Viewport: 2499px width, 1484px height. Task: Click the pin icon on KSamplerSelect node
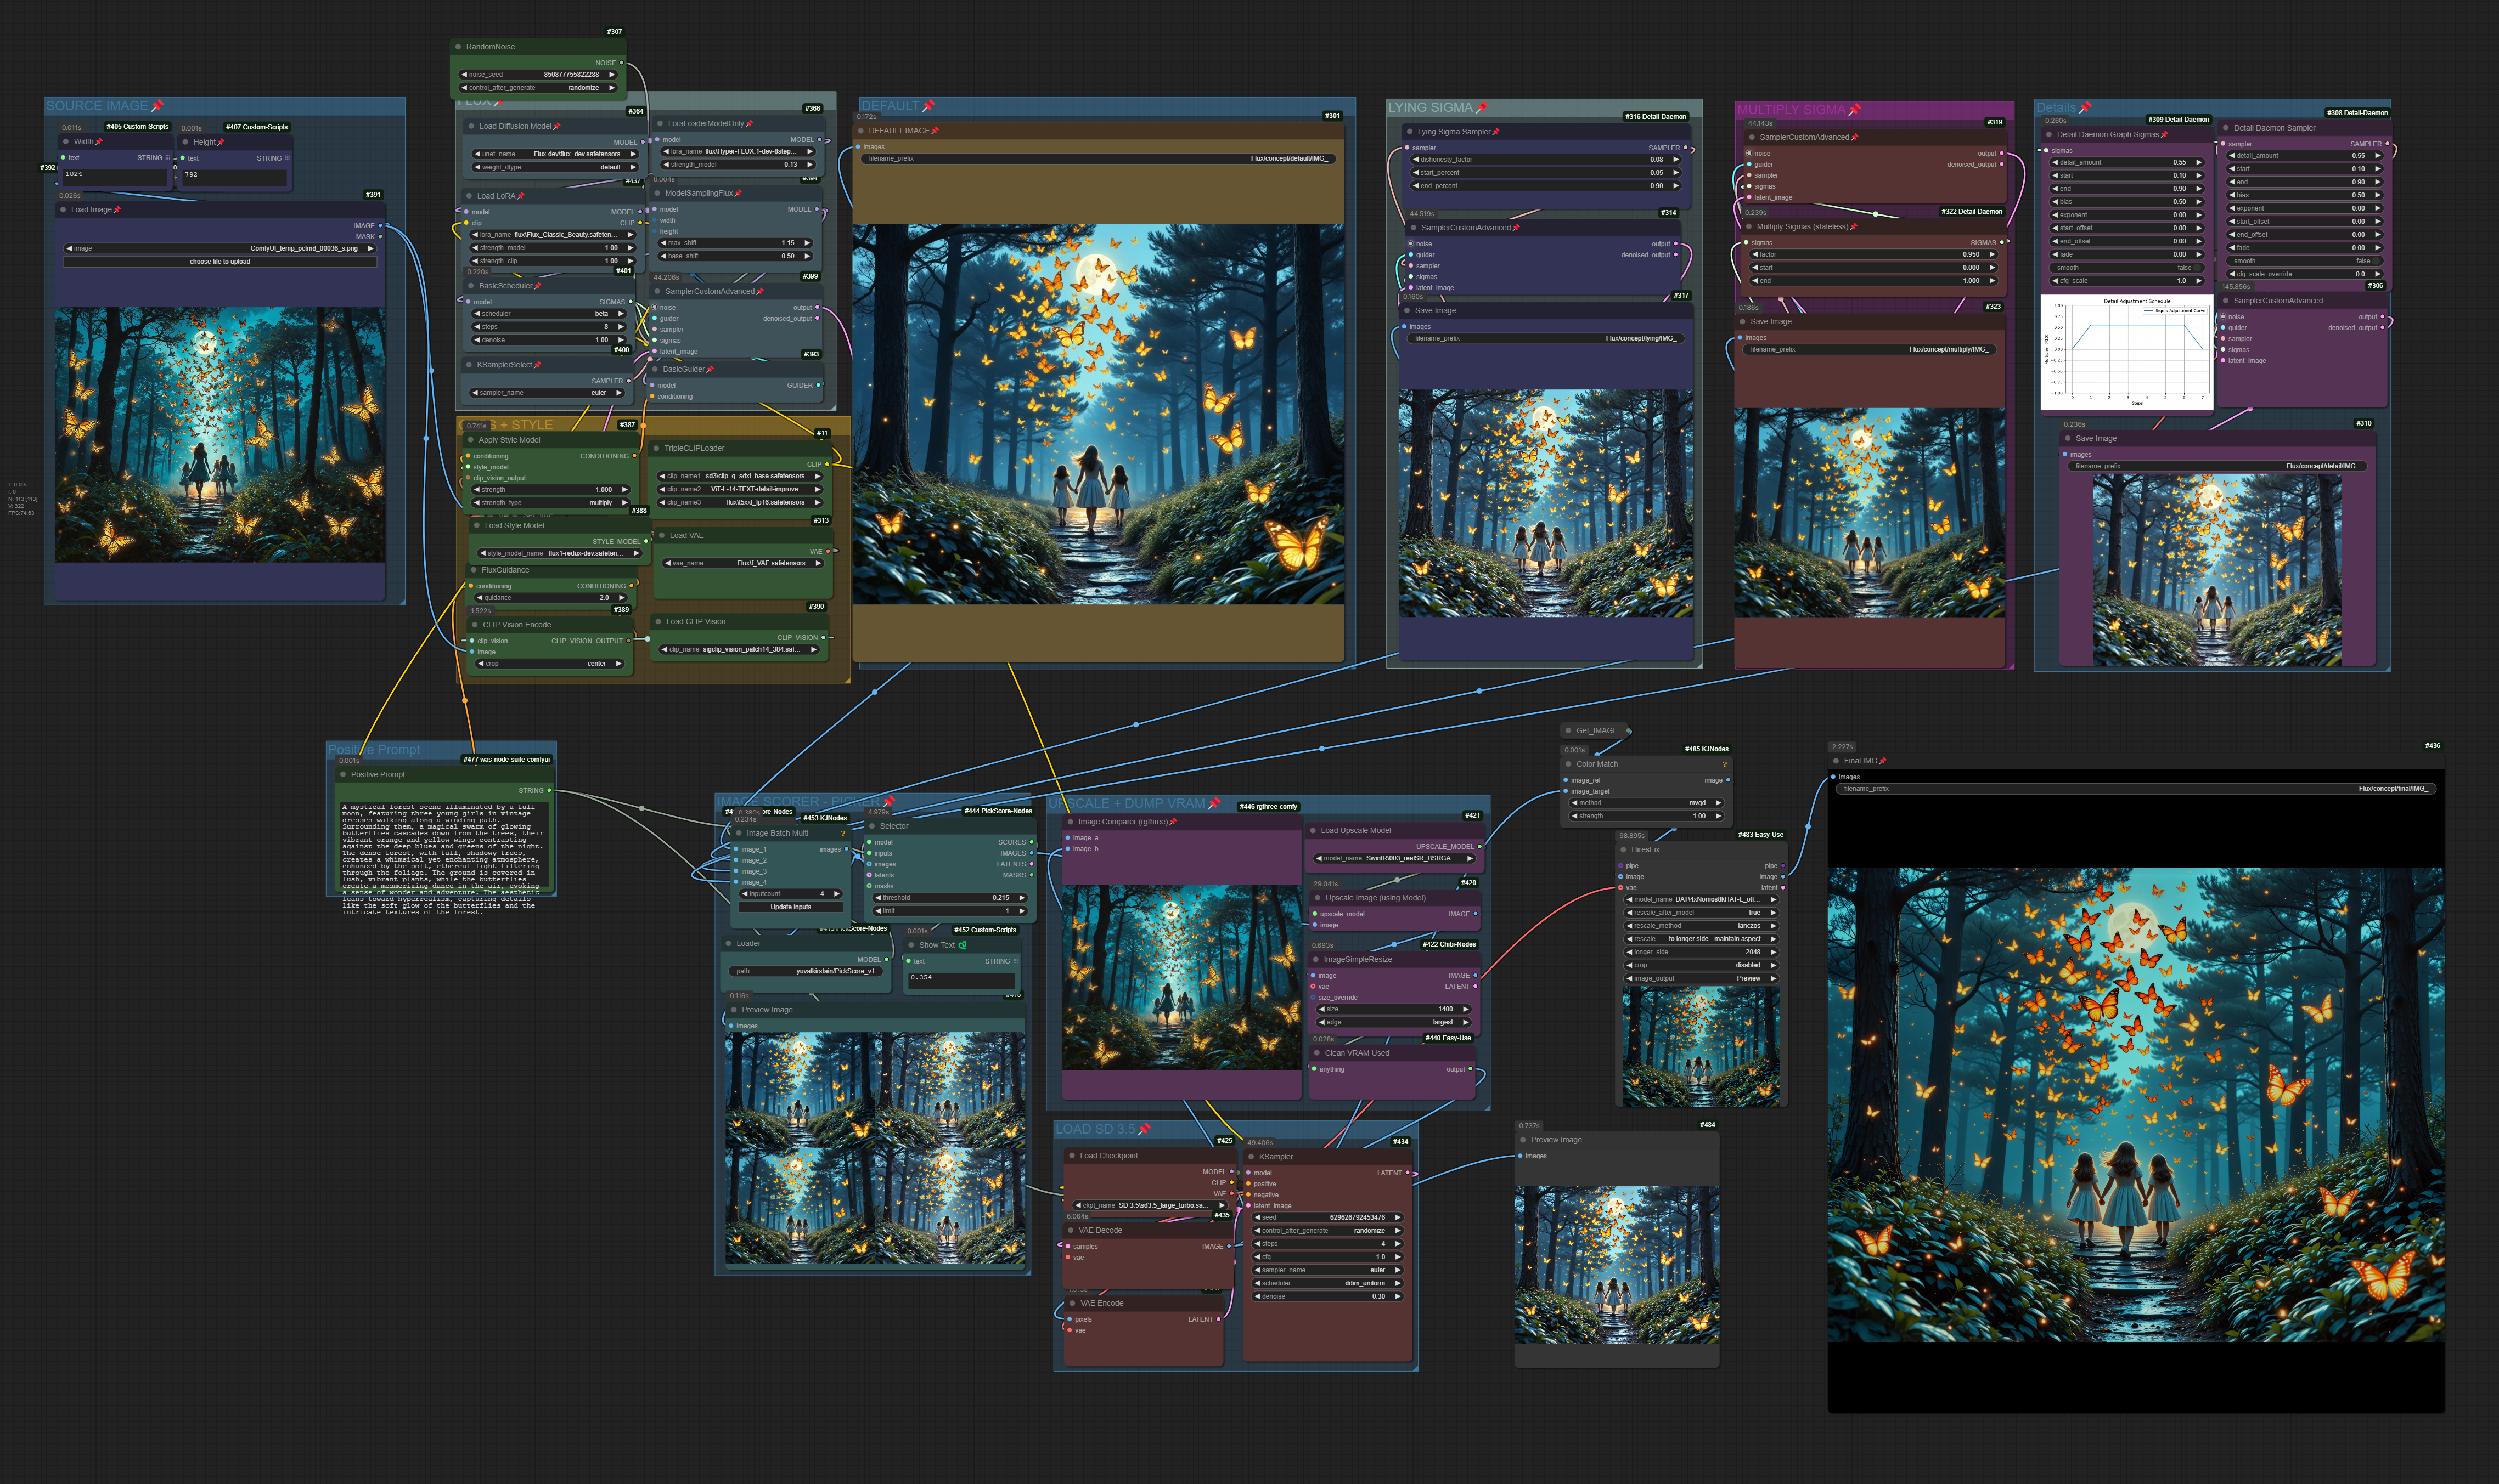click(x=537, y=365)
